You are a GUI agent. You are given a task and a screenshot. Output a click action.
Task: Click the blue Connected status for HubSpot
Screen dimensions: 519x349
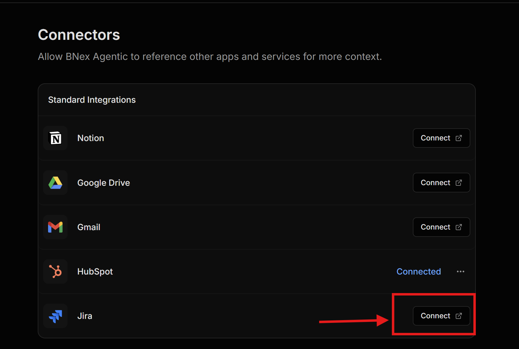419,271
